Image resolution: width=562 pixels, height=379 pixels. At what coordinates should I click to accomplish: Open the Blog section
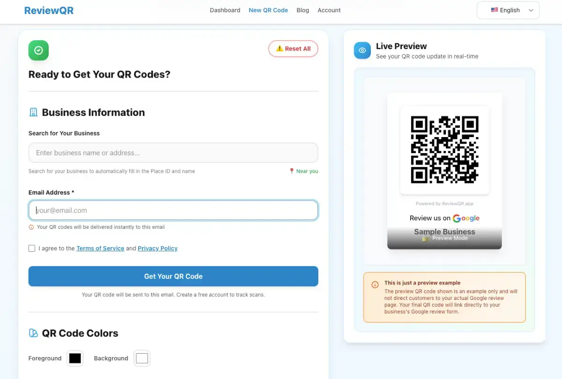click(303, 10)
